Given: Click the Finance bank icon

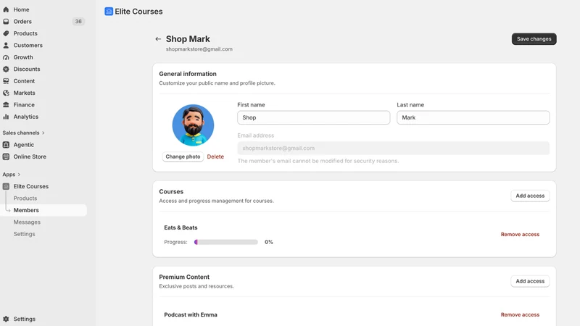Looking at the screenshot, I should (x=6, y=104).
